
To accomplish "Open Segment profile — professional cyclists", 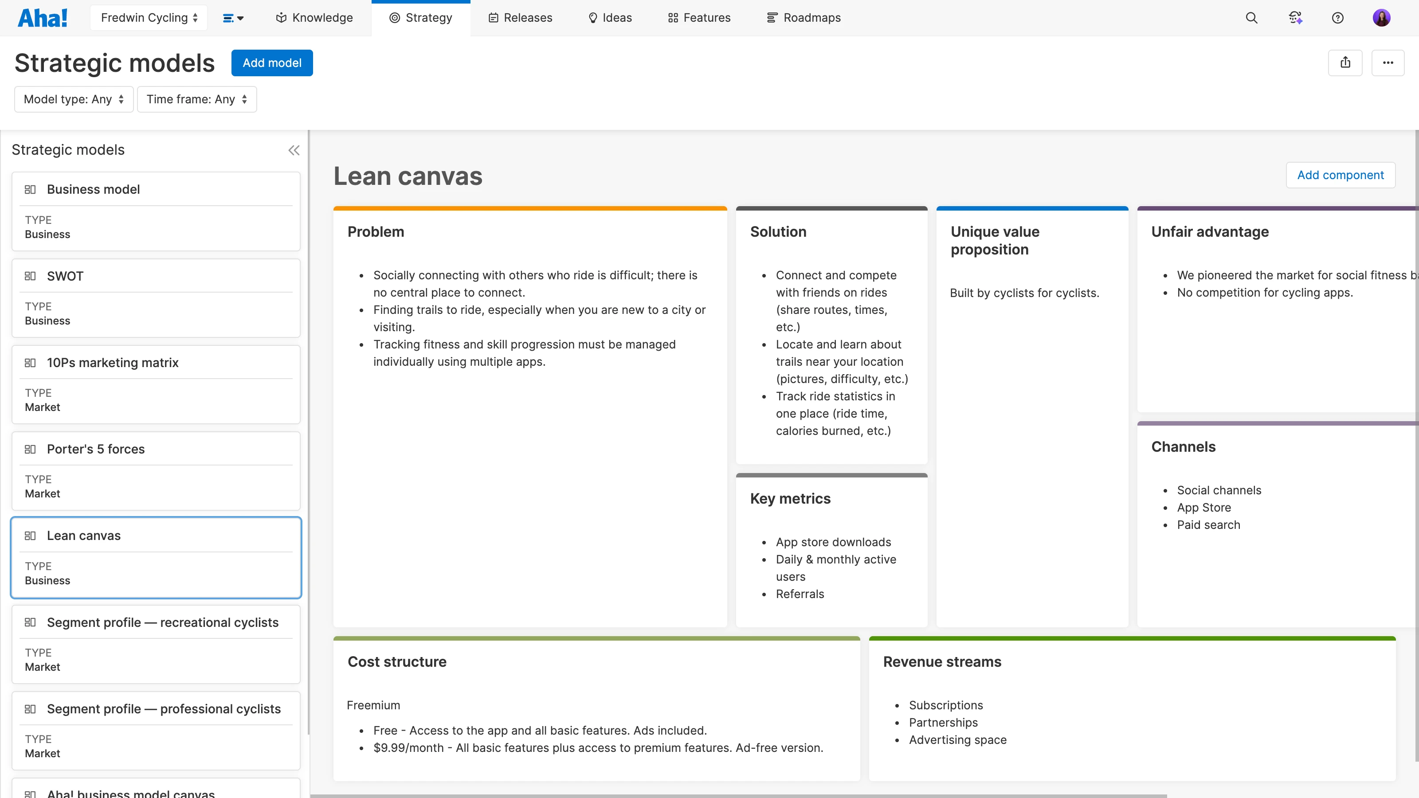I will click(156, 731).
